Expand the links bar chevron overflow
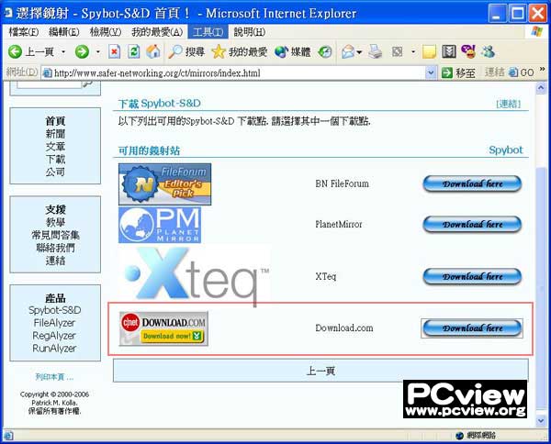 [542, 69]
